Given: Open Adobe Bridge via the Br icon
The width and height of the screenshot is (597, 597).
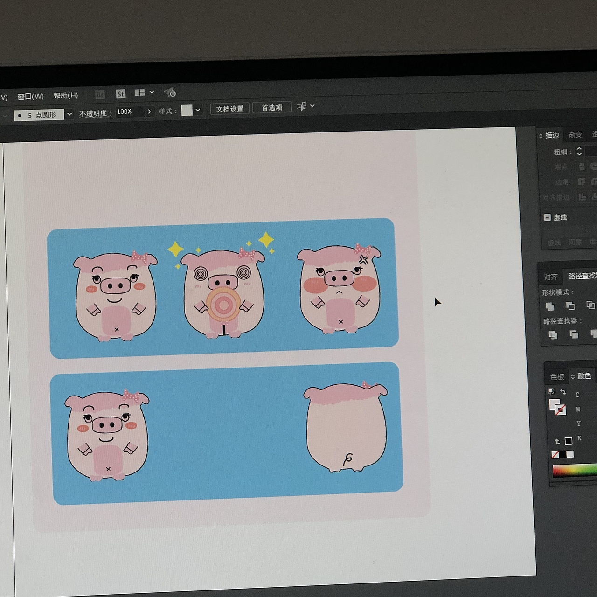Looking at the screenshot, I should (99, 94).
